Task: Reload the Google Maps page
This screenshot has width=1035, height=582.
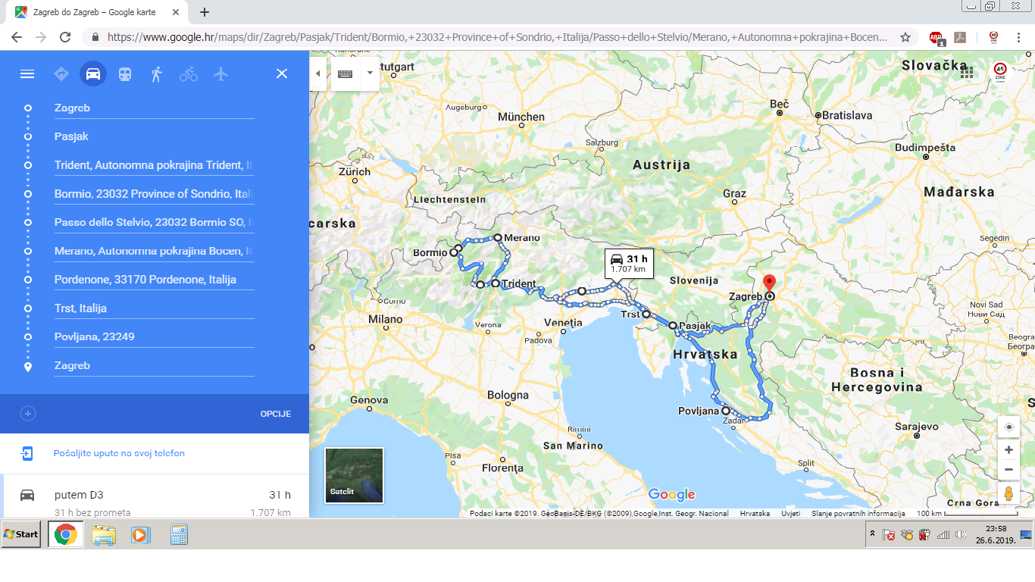Action: (65, 37)
